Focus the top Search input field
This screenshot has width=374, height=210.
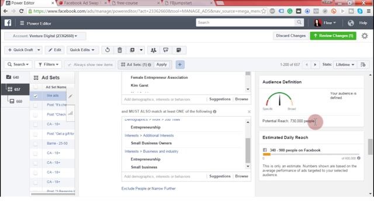click(x=245, y=22)
